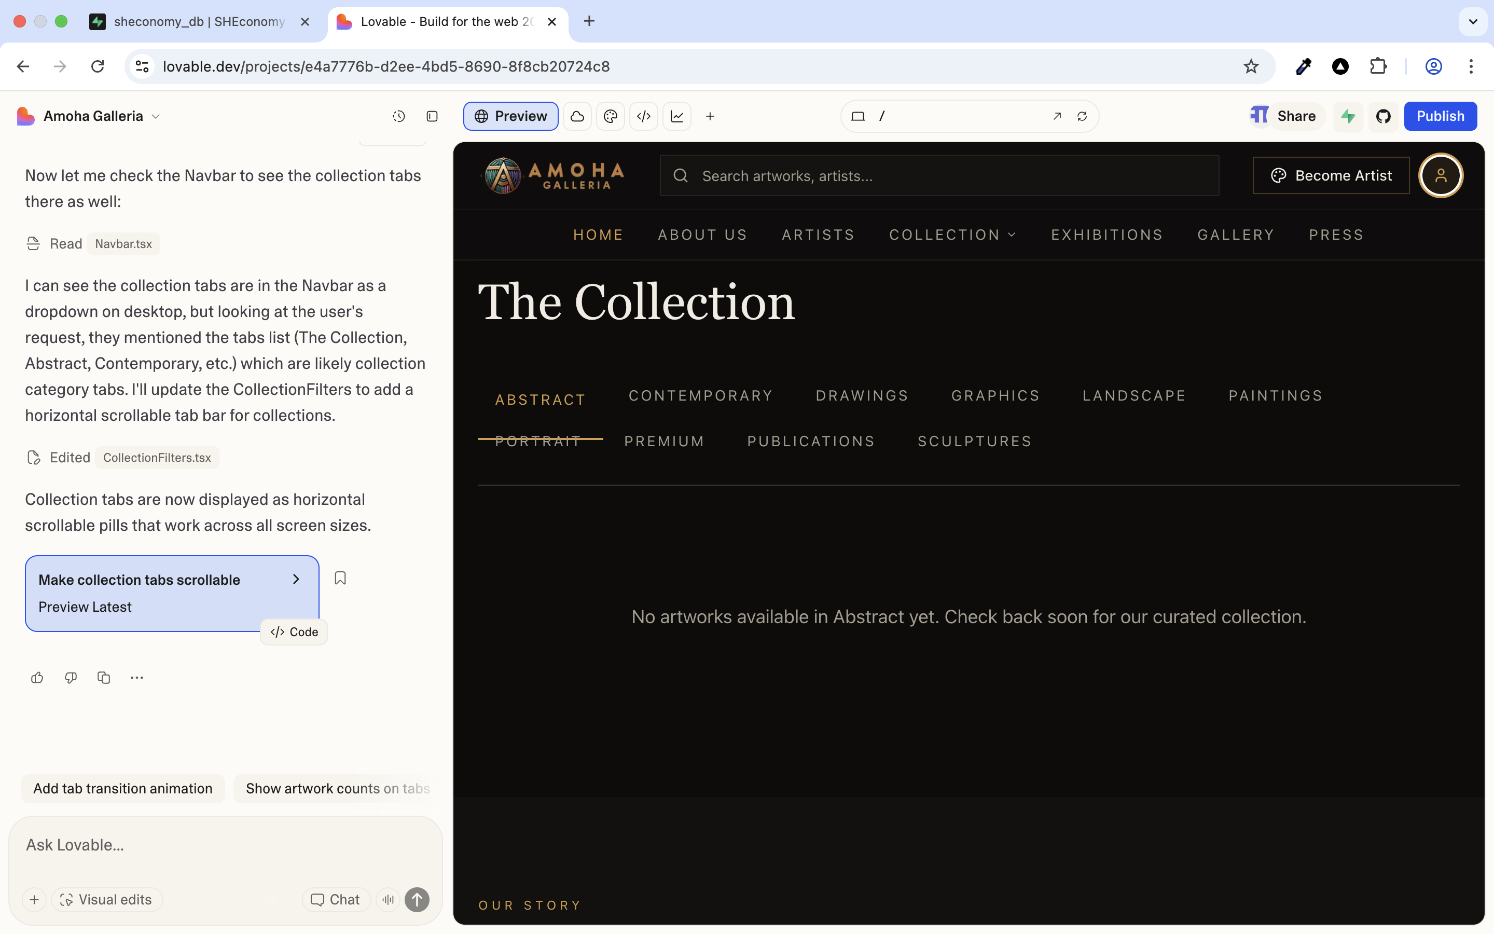This screenshot has width=1494, height=934.
Task: Open preview in new tab arrow
Action: pos(1057,116)
